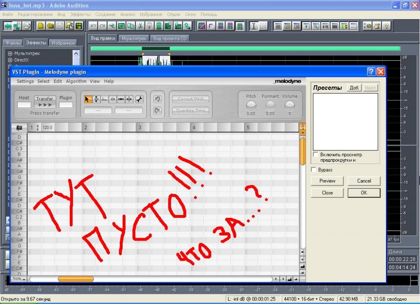Open the Note dropdown at bottom left

[19, 279]
